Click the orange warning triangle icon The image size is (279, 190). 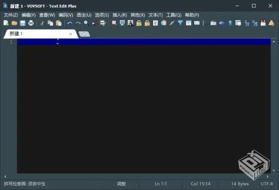tap(271, 23)
